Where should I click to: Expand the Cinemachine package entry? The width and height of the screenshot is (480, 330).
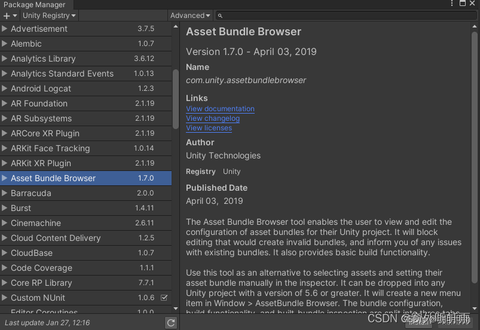coord(4,223)
